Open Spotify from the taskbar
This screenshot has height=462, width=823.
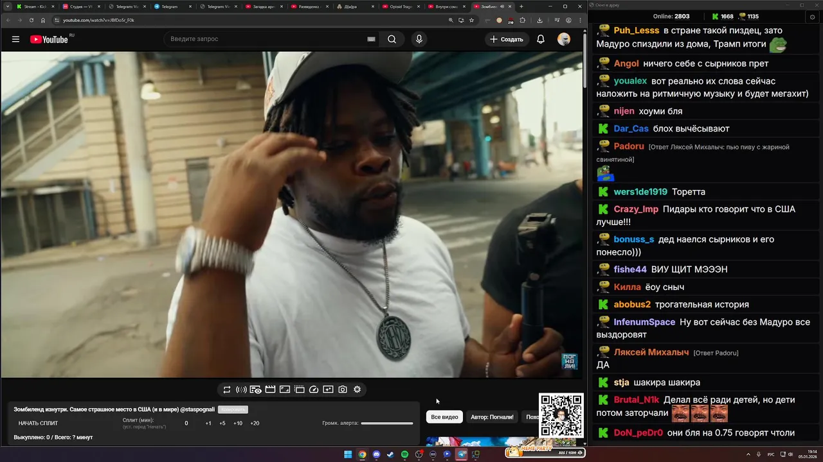(404, 454)
